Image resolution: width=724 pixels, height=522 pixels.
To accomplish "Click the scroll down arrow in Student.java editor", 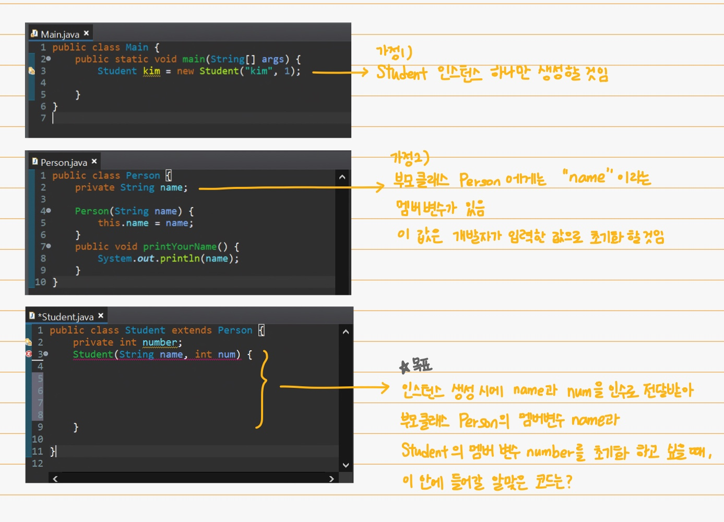I will tap(346, 465).
